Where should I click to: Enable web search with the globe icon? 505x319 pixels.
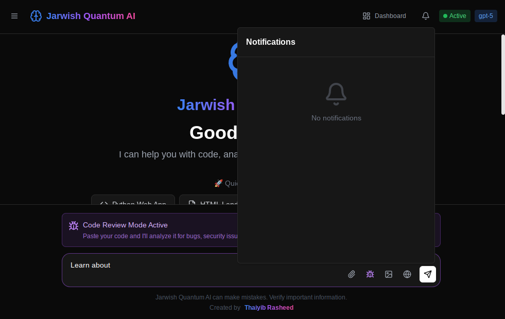pyautogui.click(x=407, y=274)
